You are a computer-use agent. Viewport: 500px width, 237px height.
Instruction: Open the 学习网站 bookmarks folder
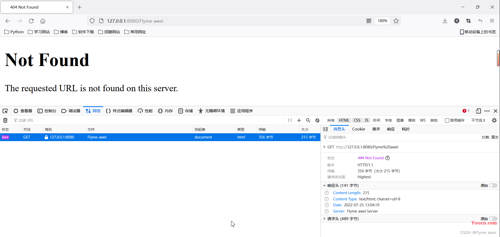(39, 32)
